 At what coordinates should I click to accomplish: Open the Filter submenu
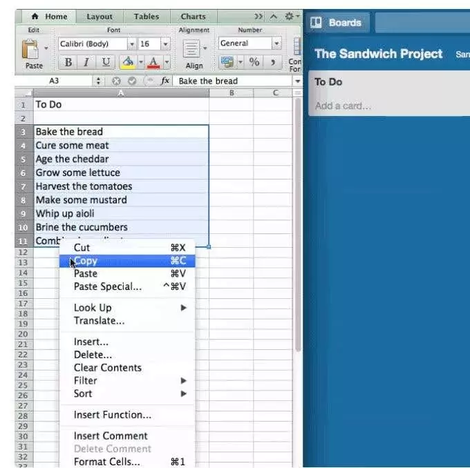click(x=127, y=380)
